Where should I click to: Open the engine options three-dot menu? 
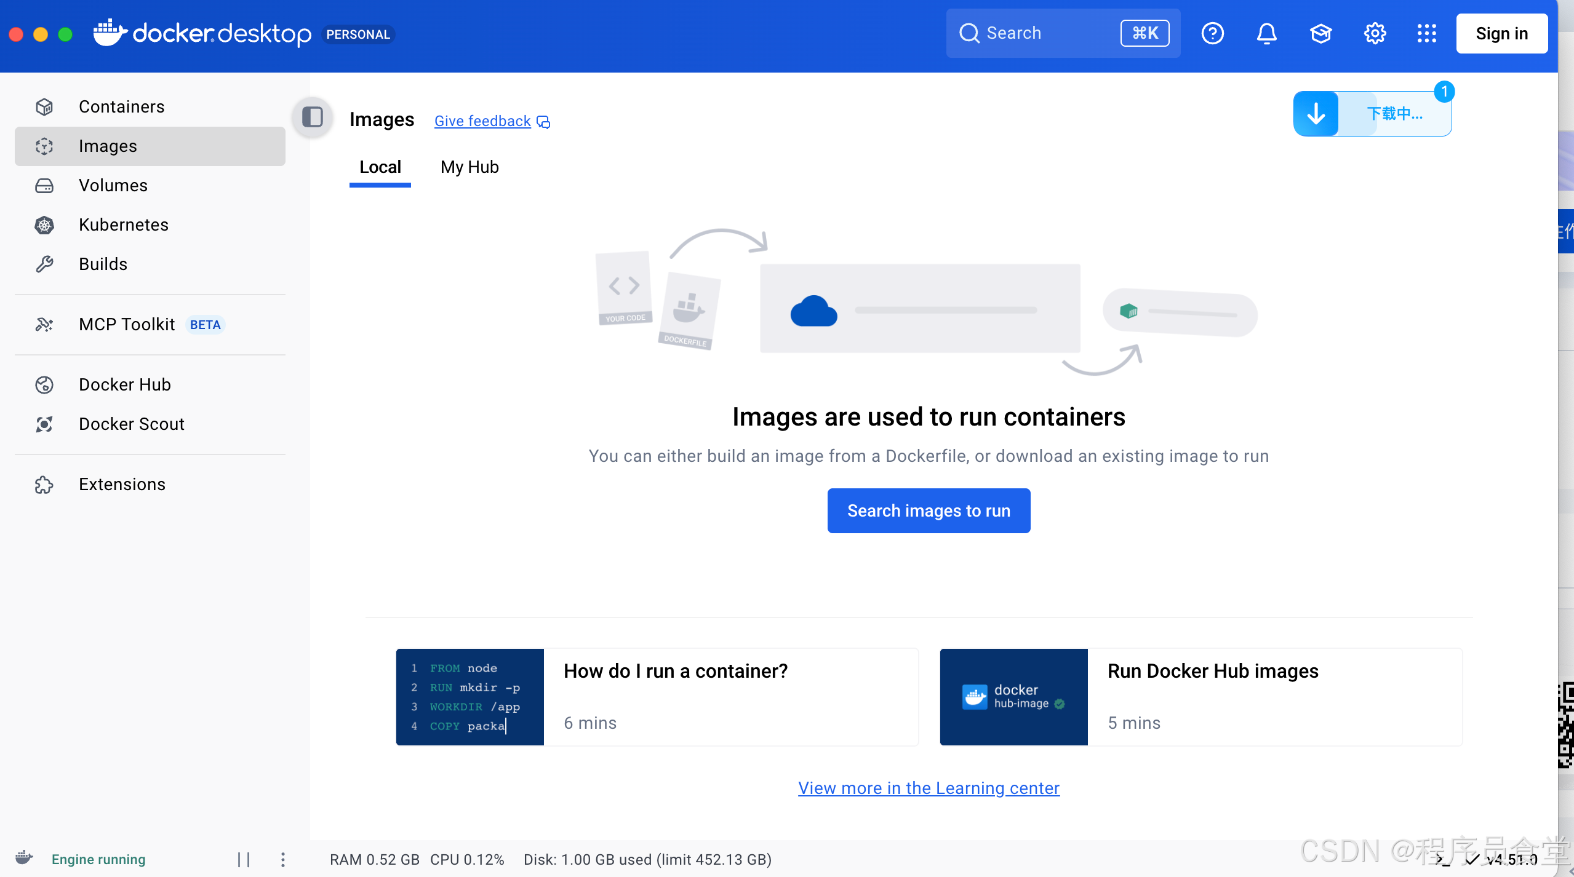click(x=283, y=859)
